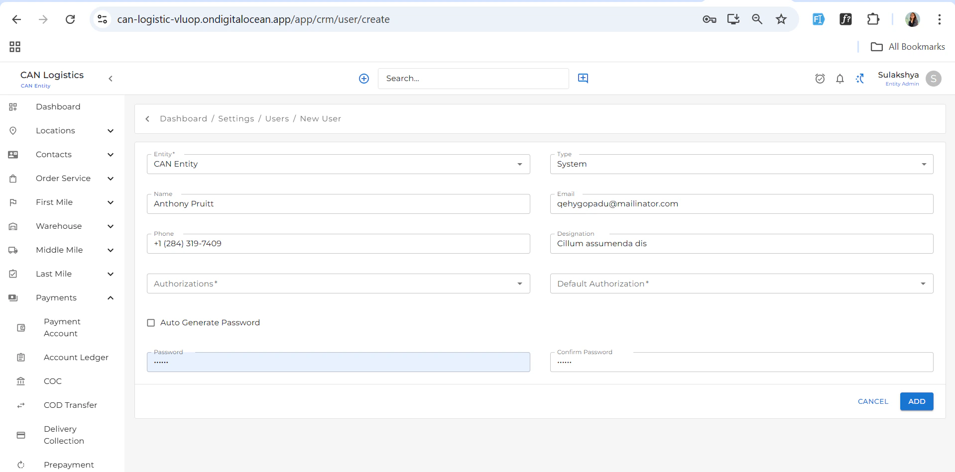The width and height of the screenshot is (955, 472).
Task: Click the Order Service clipboard icon
Action: 13,179
